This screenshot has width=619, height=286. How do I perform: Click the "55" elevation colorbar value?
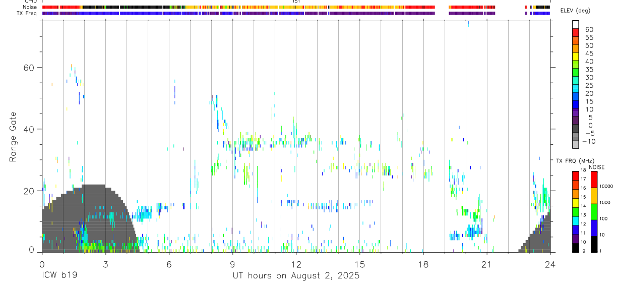click(589, 37)
